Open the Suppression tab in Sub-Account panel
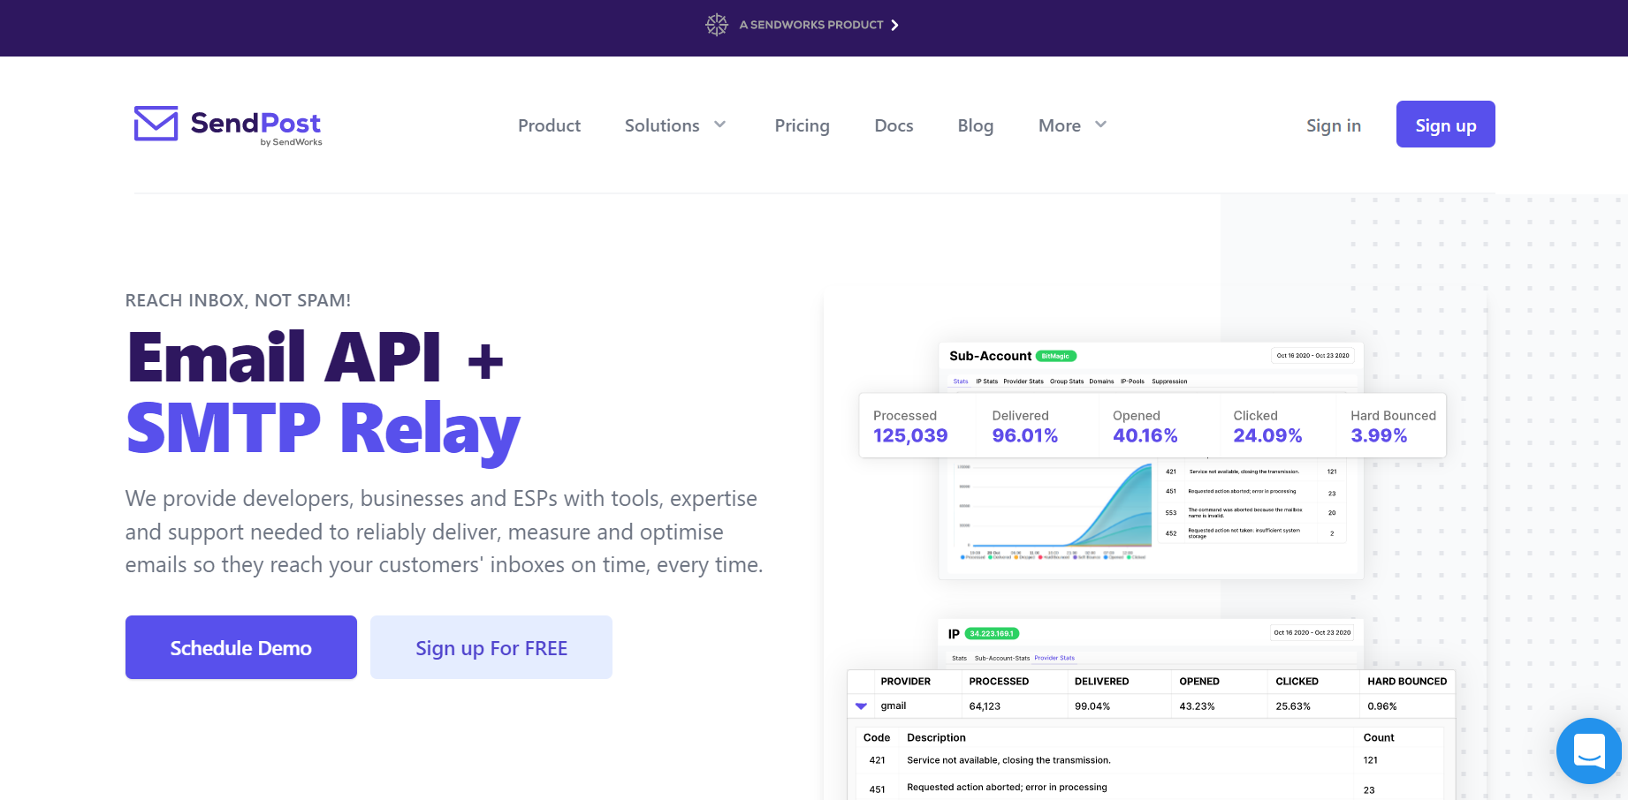The height and width of the screenshot is (800, 1628). coord(1169,381)
